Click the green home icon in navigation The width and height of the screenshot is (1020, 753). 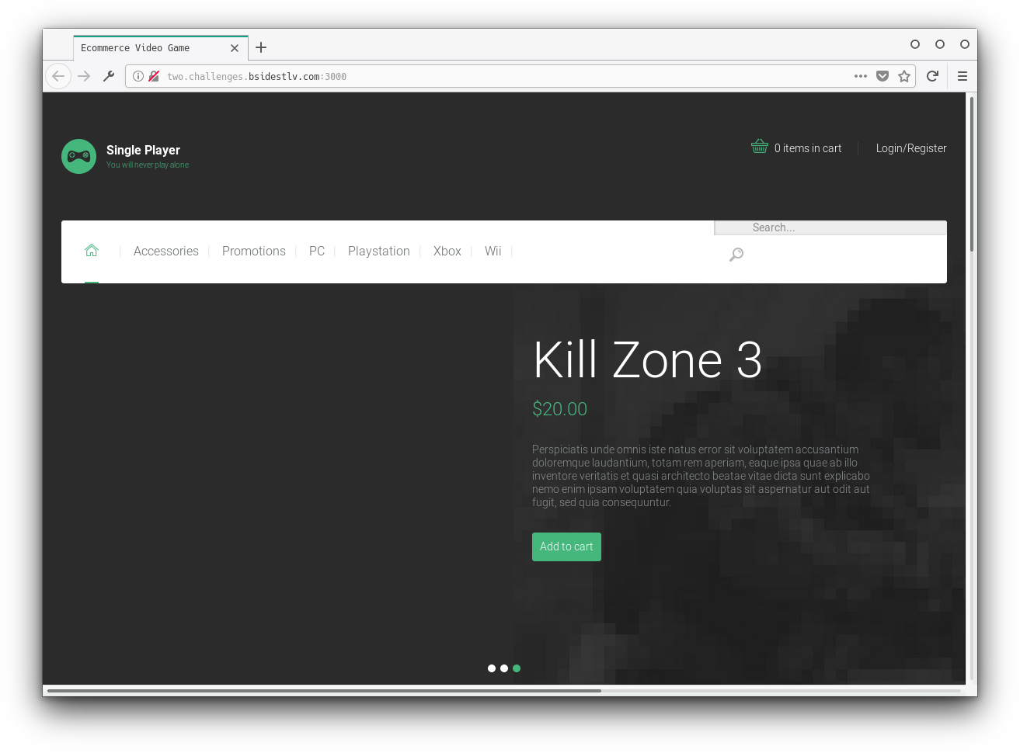(92, 250)
